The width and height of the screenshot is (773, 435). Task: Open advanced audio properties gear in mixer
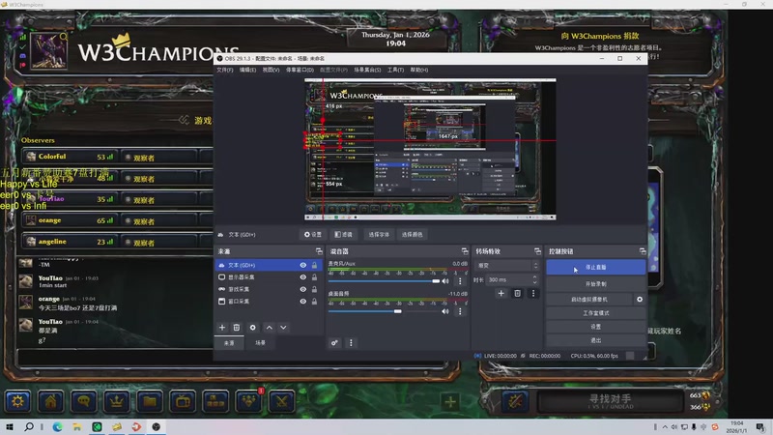click(x=334, y=343)
